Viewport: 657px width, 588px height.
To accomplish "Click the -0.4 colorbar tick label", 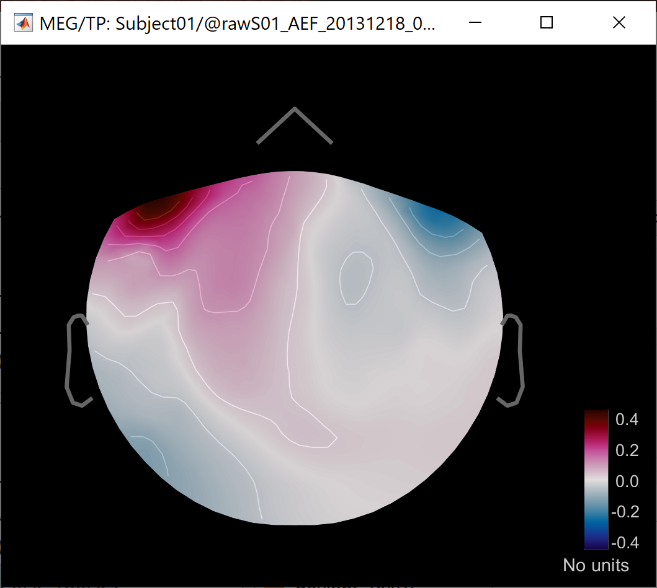I will (x=624, y=543).
